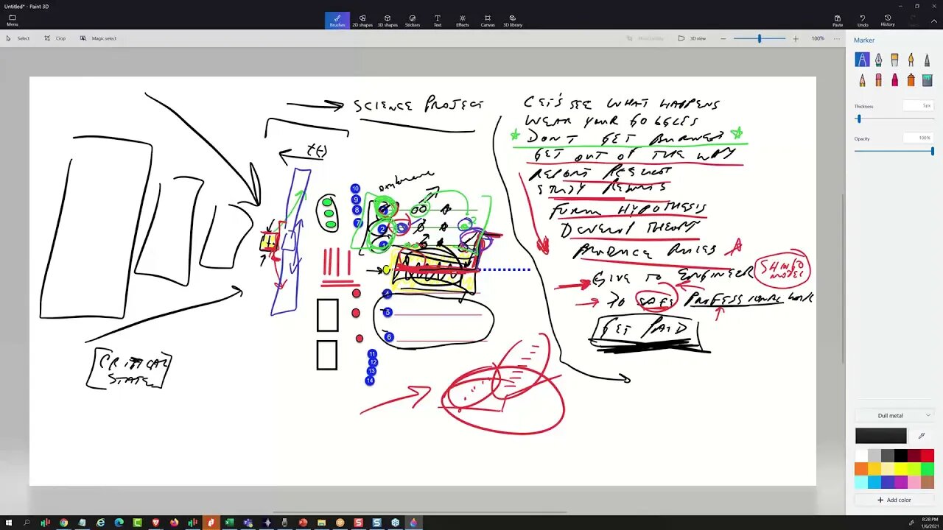Open the Brushes tab

click(337, 21)
